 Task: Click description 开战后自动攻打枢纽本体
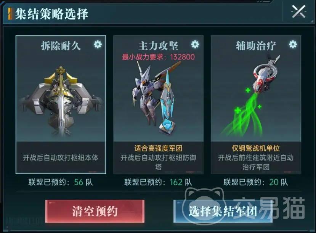pyautogui.click(x=61, y=157)
